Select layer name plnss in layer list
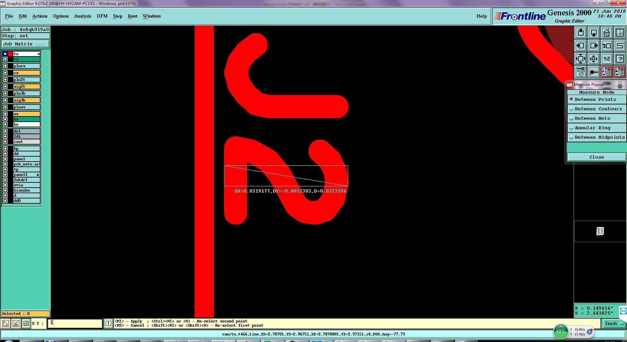The width and height of the screenshot is (627, 342). (27, 107)
